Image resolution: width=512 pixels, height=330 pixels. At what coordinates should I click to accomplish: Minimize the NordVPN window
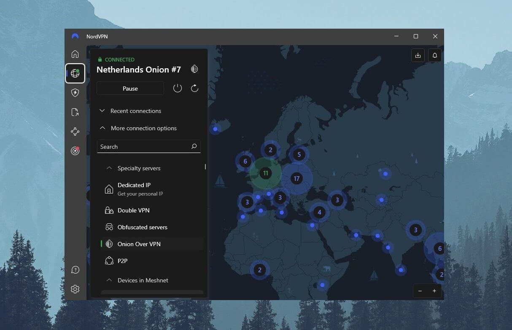pyautogui.click(x=396, y=36)
